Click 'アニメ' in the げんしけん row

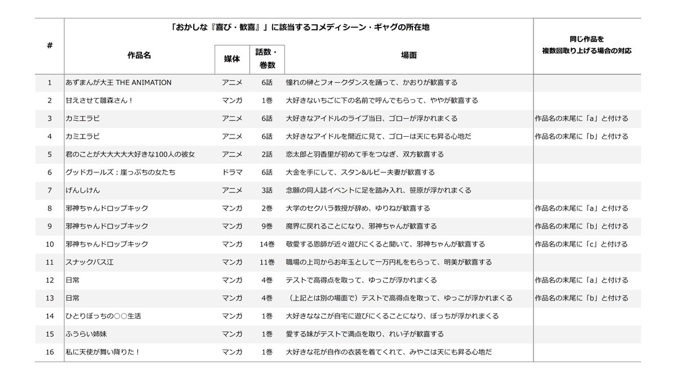pos(232,190)
